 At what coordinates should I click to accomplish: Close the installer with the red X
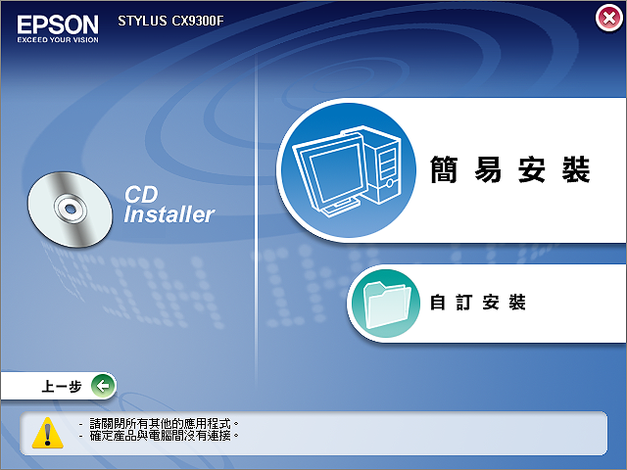pos(608,18)
